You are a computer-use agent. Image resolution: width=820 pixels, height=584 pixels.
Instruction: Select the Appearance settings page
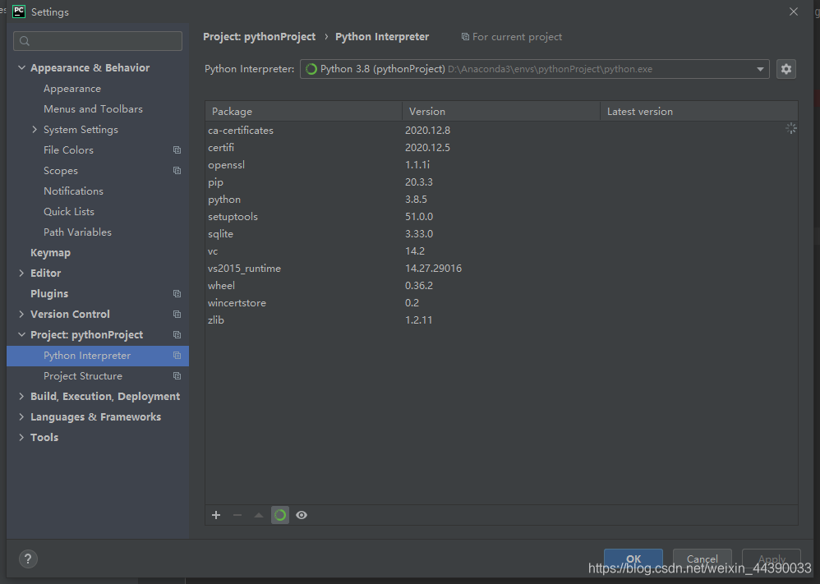pos(72,89)
